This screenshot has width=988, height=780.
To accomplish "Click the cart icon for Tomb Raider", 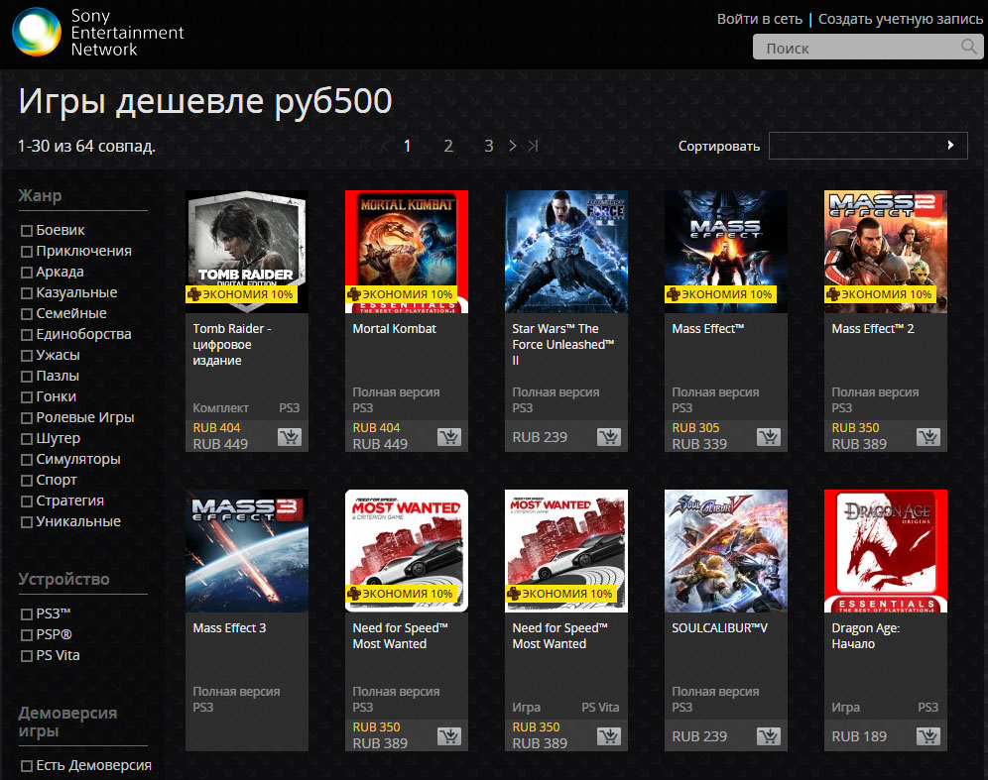I will (x=290, y=437).
